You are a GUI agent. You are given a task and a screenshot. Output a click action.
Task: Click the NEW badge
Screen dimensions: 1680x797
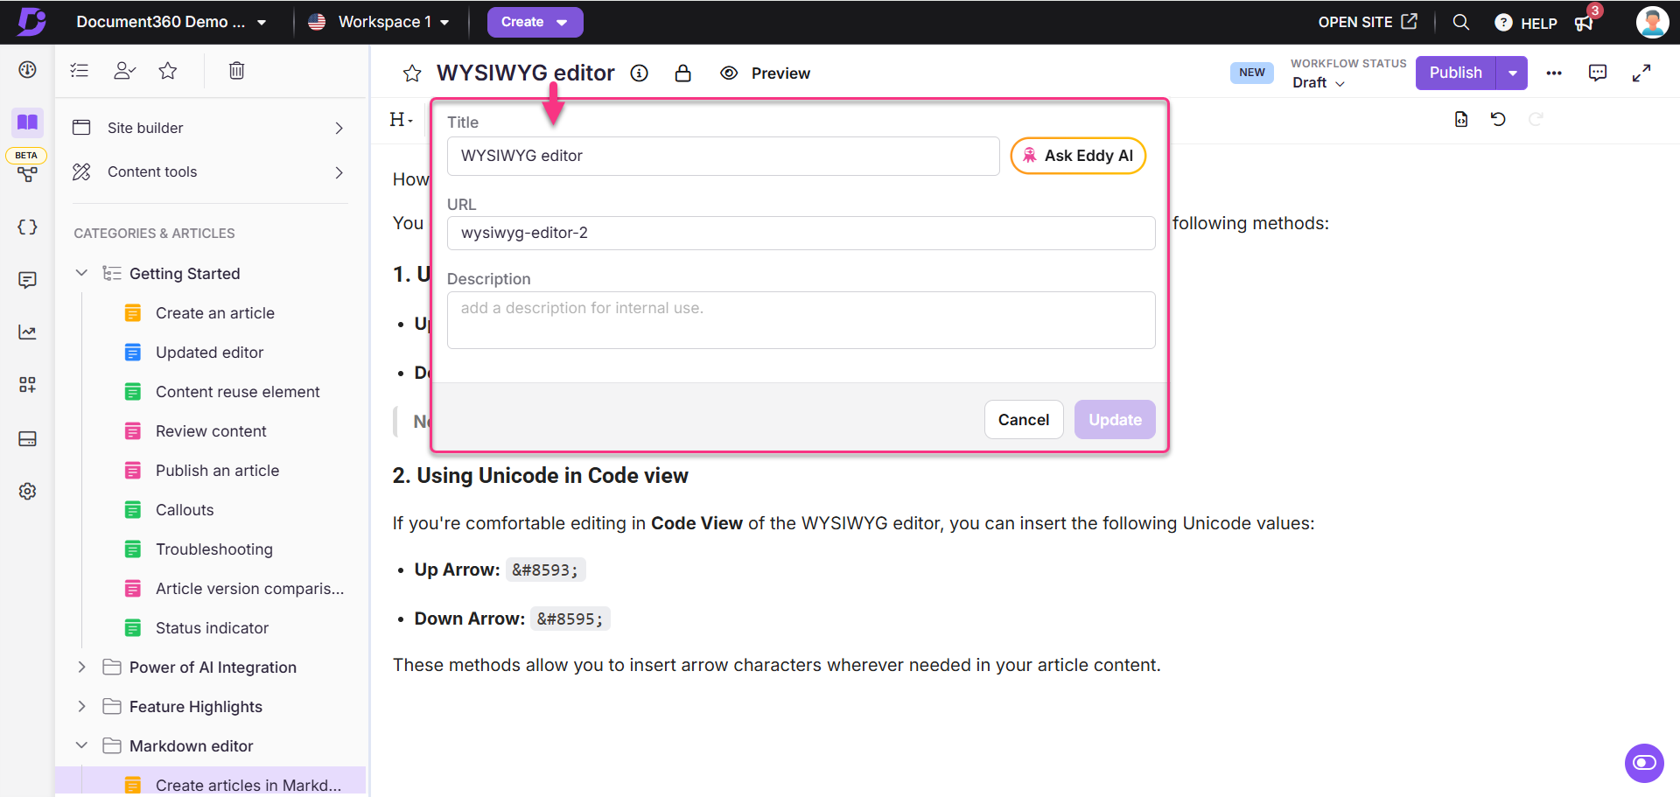click(x=1252, y=73)
